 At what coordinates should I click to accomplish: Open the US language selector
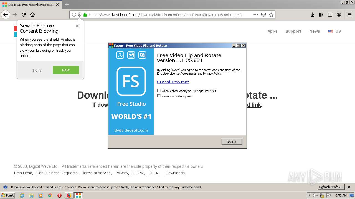[334, 31]
